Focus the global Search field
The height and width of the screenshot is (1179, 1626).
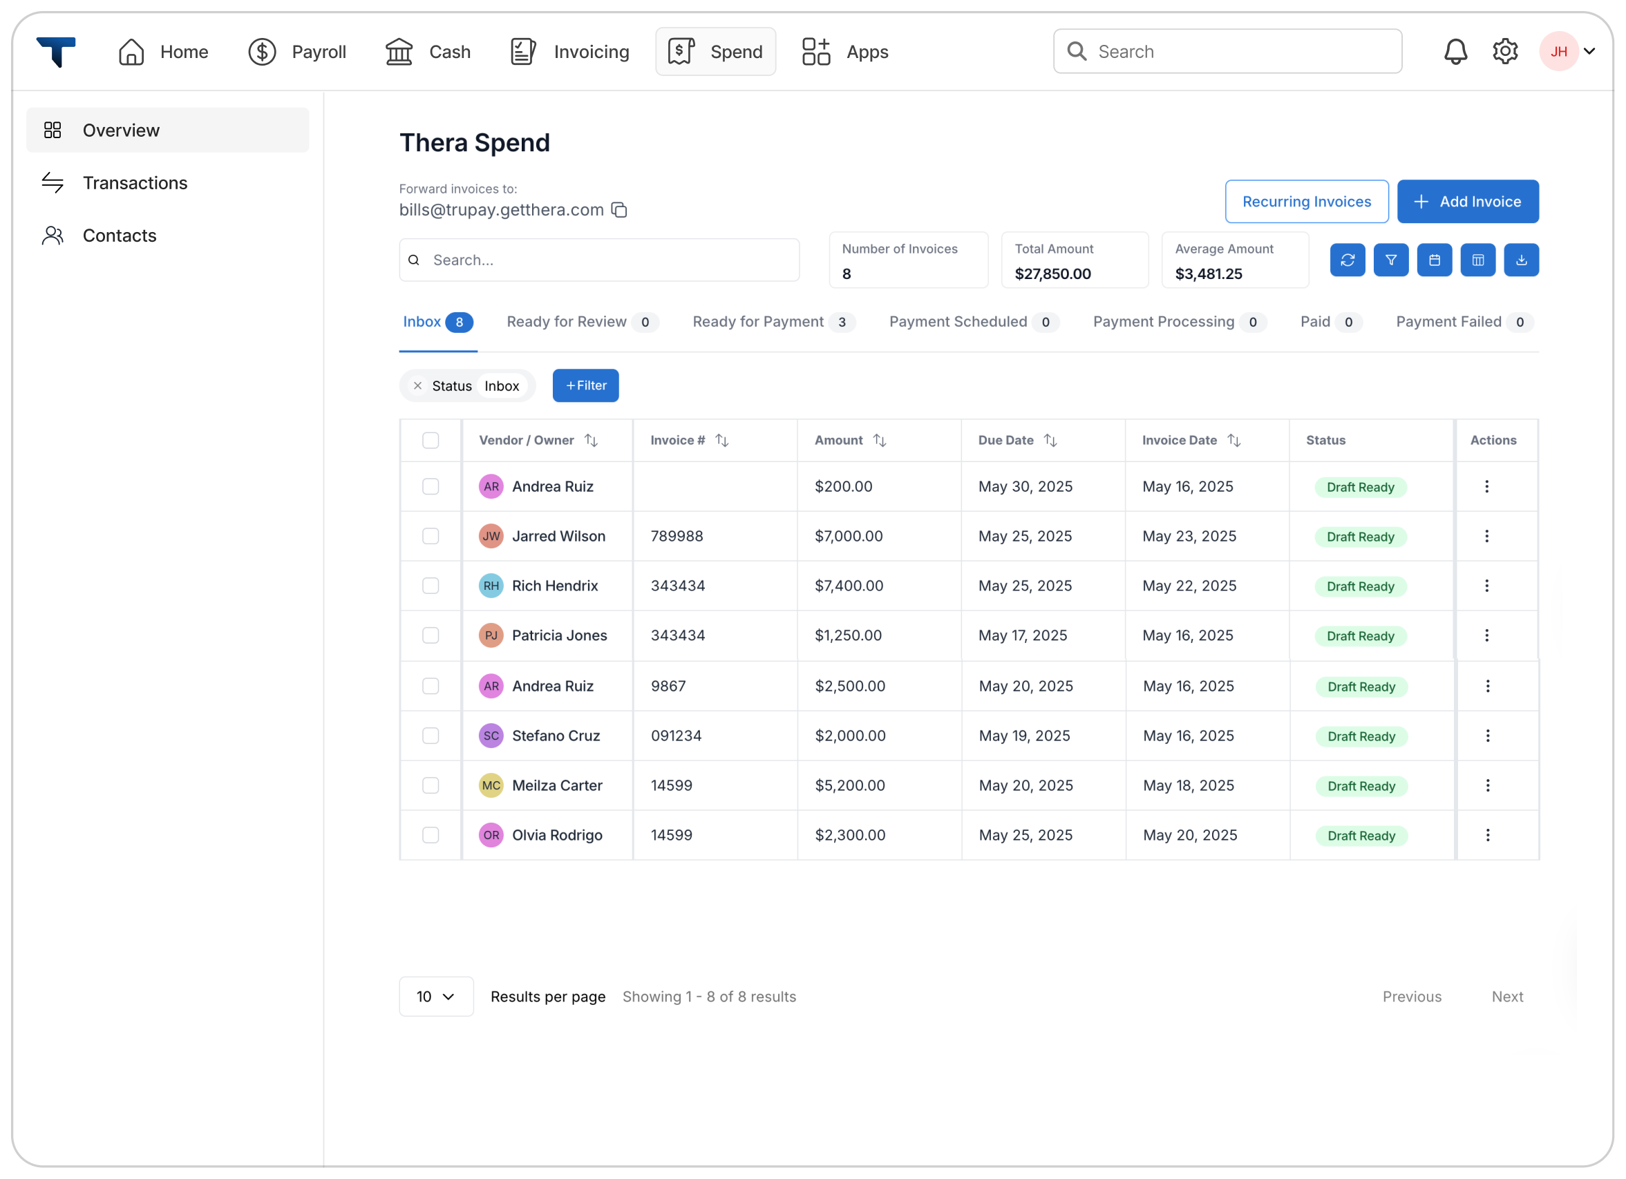point(1227,52)
